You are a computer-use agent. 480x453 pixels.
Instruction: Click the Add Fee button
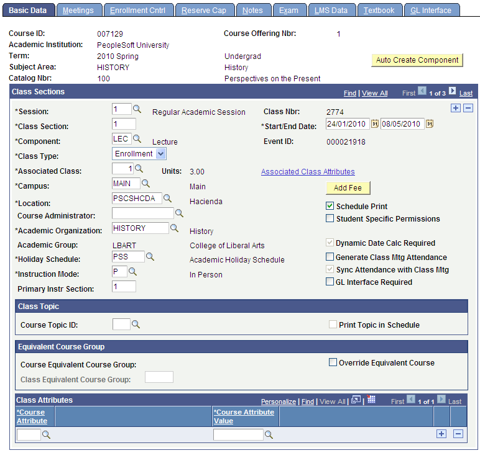click(x=348, y=187)
